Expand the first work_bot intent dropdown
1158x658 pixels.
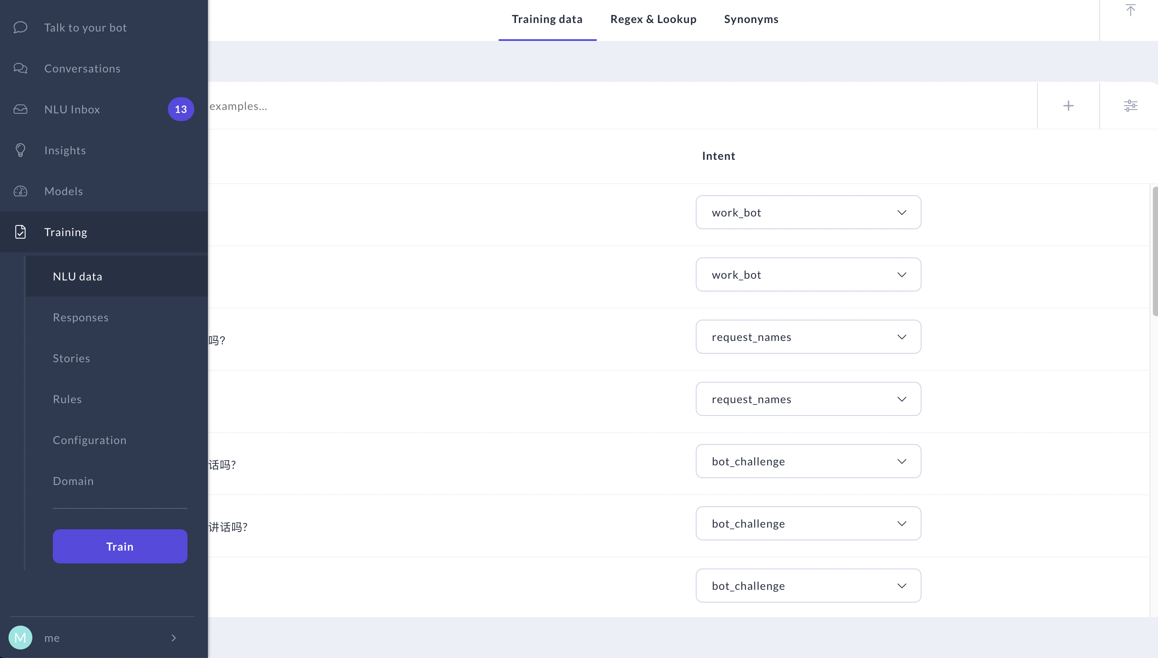point(808,212)
